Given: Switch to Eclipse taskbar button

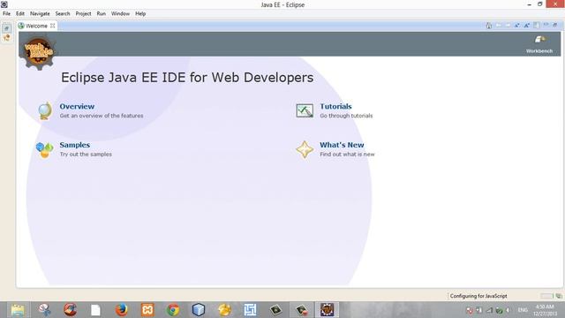Looking at the screenshot, I should tap(328, 310).
